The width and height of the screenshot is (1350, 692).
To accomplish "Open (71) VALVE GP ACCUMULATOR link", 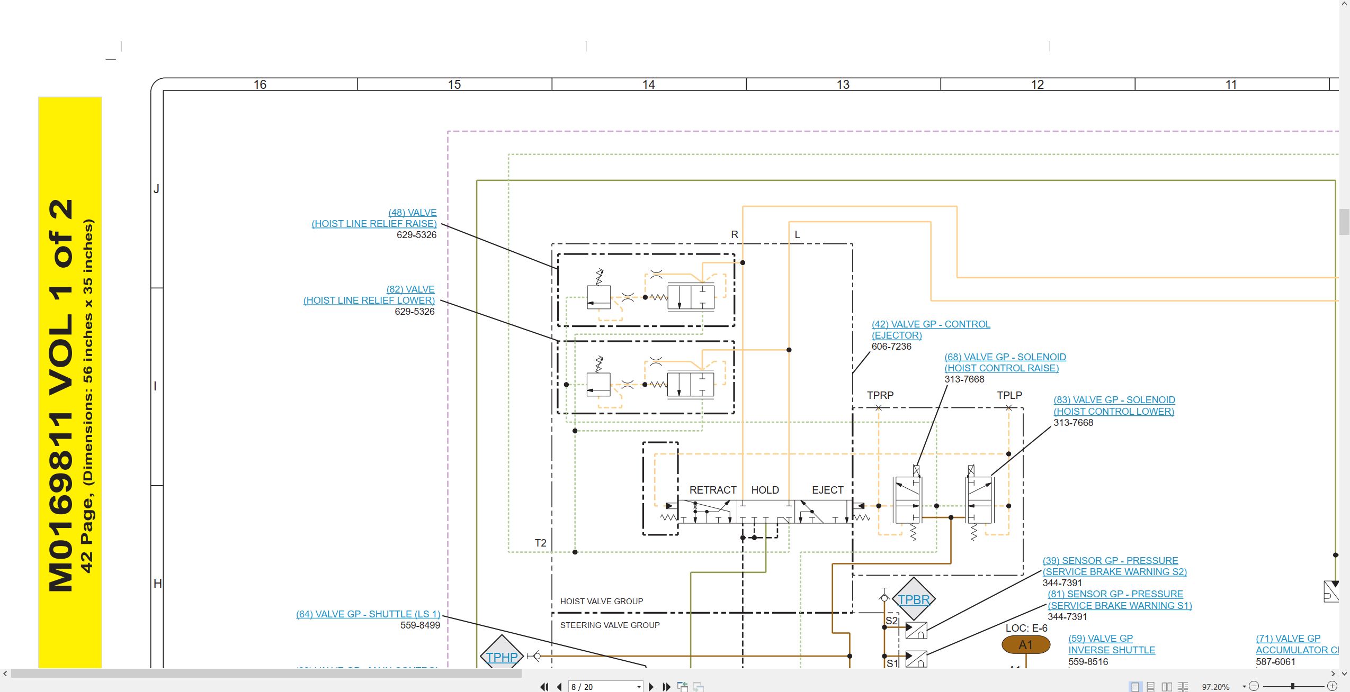I will coord(1297,644).
